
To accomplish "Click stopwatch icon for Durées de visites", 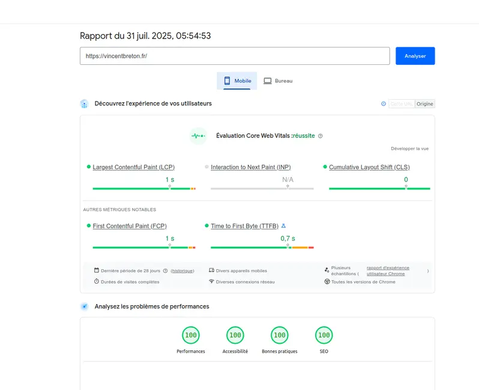I will tap(97, 281).
